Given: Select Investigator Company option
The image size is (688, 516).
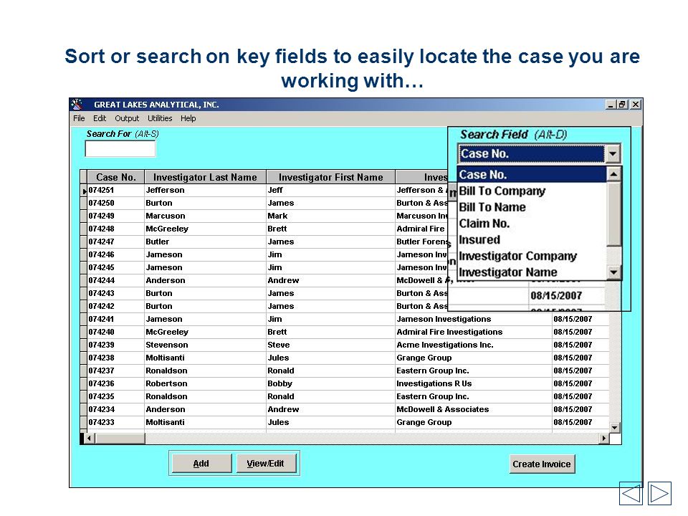Looking at the screenshot, I should pyautogui.click(x=532, y=256).
